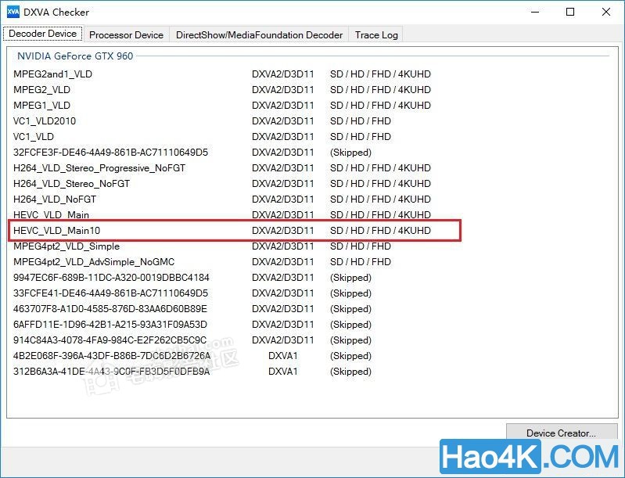Open the DirectShow/MediaFoundation Decoder tab
Viewport: 625px width, 478px height.
coord(259,35)
